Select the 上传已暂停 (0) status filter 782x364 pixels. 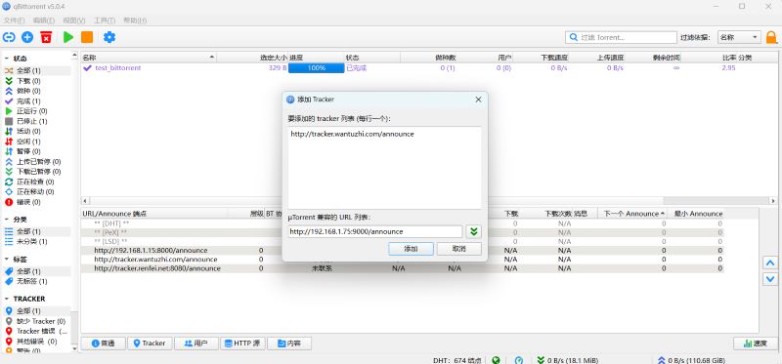click(36, 161)
